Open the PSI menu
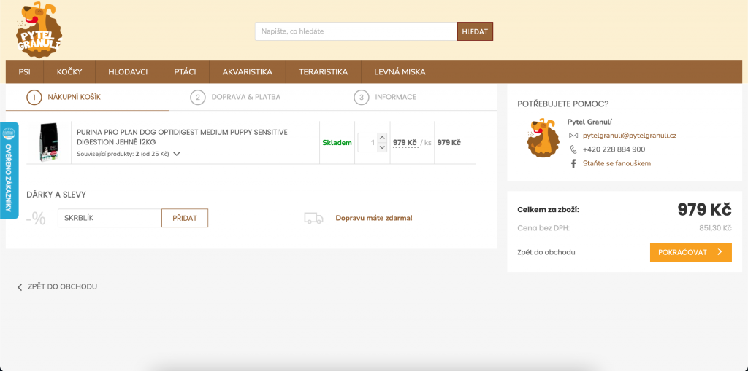The width and height of the screenshot is (748, 371). (25, 72)
